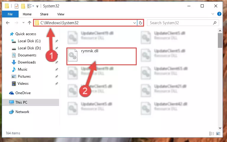Expand the ribbon with the chevron
Screen dimensions: 227x142
pos(213,14)
